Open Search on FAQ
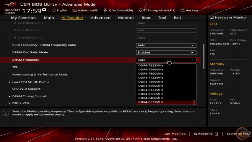This screenshot has width=252, height=142. [x=238, y=134]
